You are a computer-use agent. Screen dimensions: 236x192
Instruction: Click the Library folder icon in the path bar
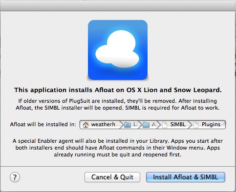coord(128,125)
